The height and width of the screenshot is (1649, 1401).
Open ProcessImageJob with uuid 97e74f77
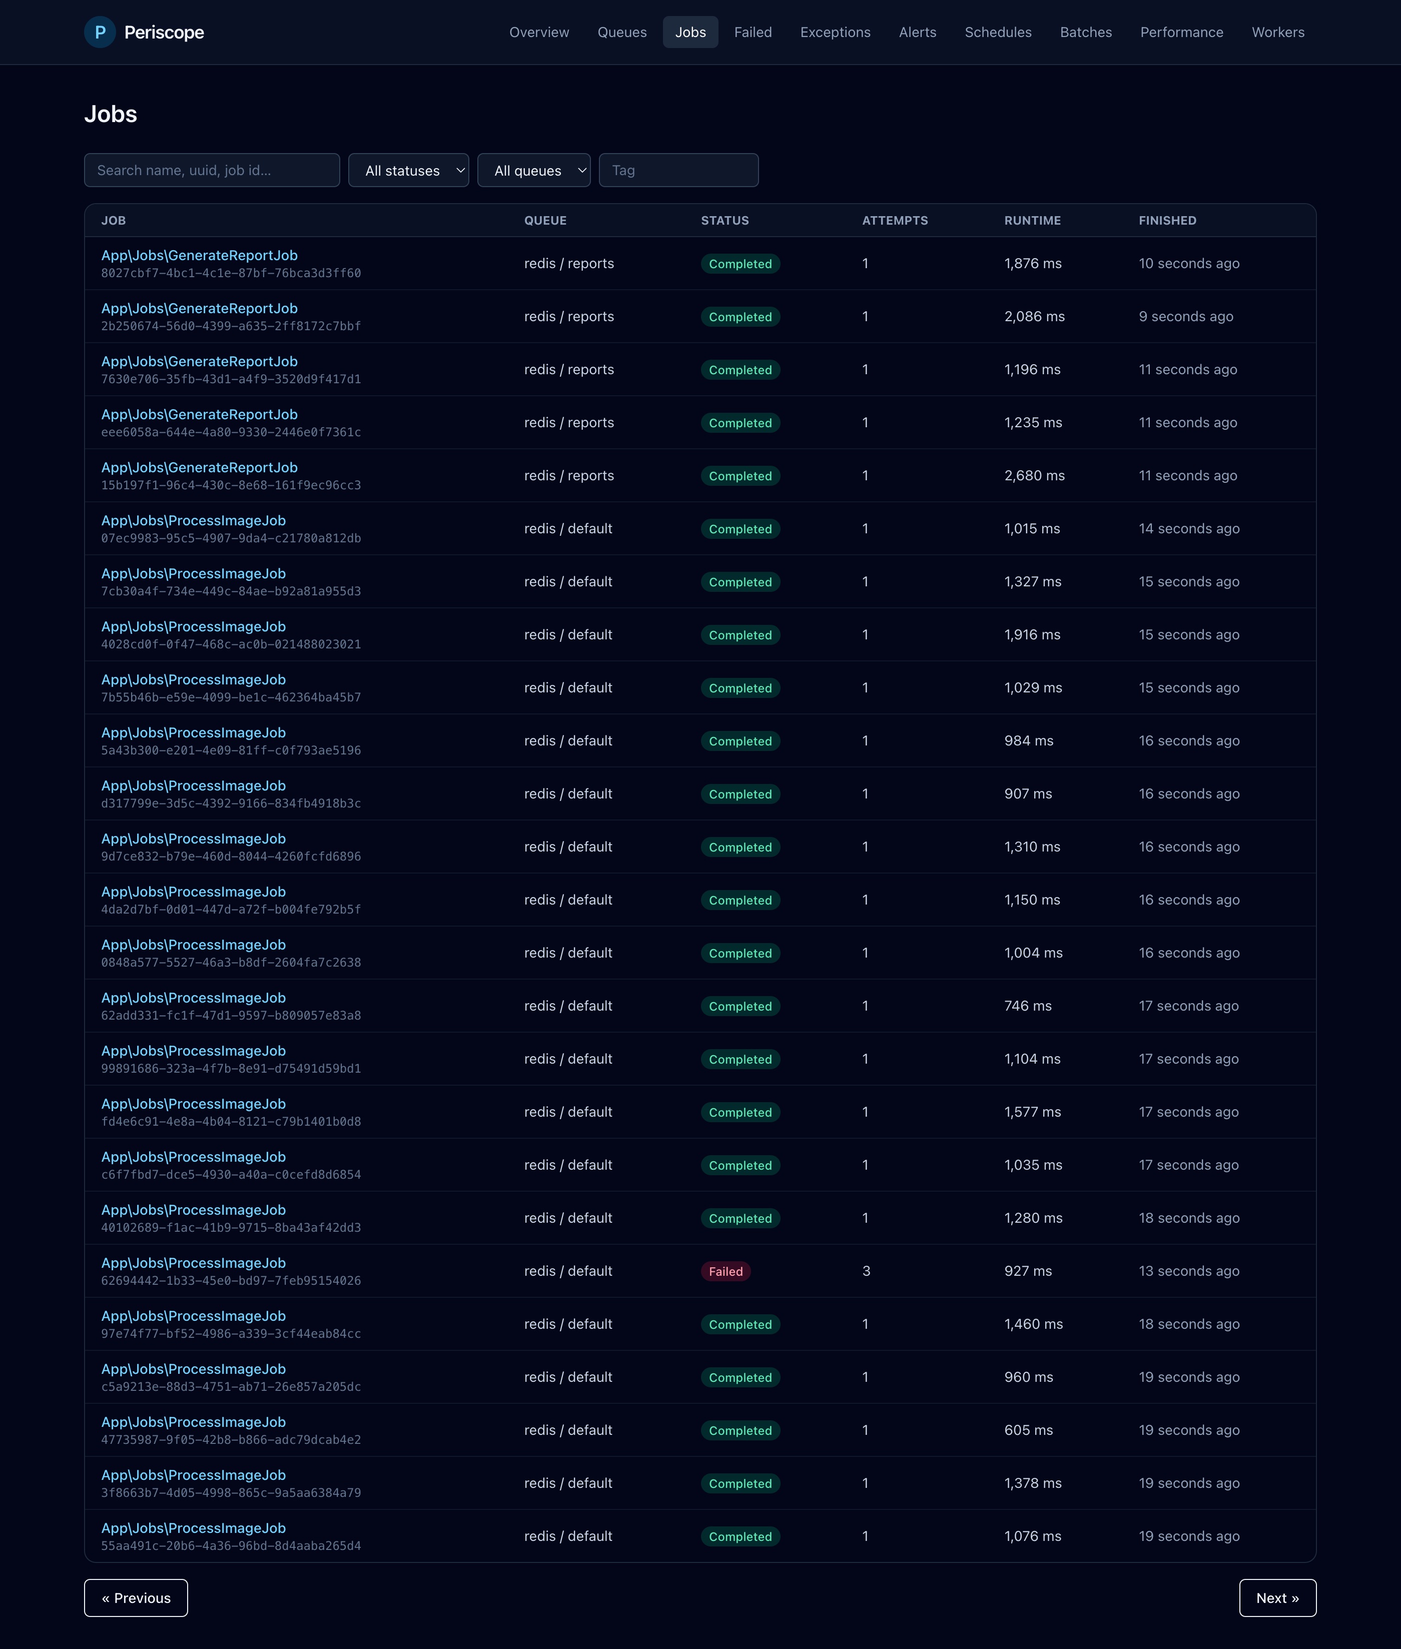[x=193, y=1316]
